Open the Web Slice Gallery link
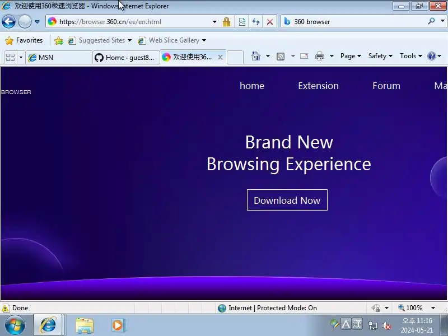Screen dimensions: 448x336 (x=172, y=40)
